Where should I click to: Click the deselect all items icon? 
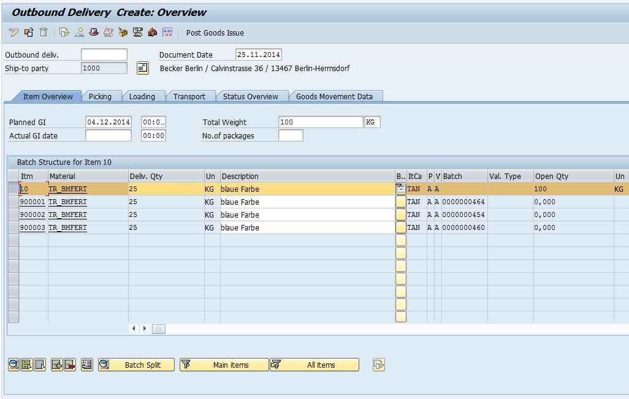click(40, 365)
